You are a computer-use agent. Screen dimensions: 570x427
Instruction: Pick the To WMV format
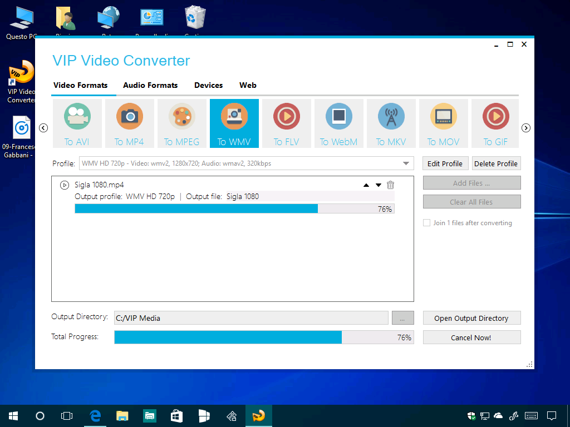pos(234,123)
